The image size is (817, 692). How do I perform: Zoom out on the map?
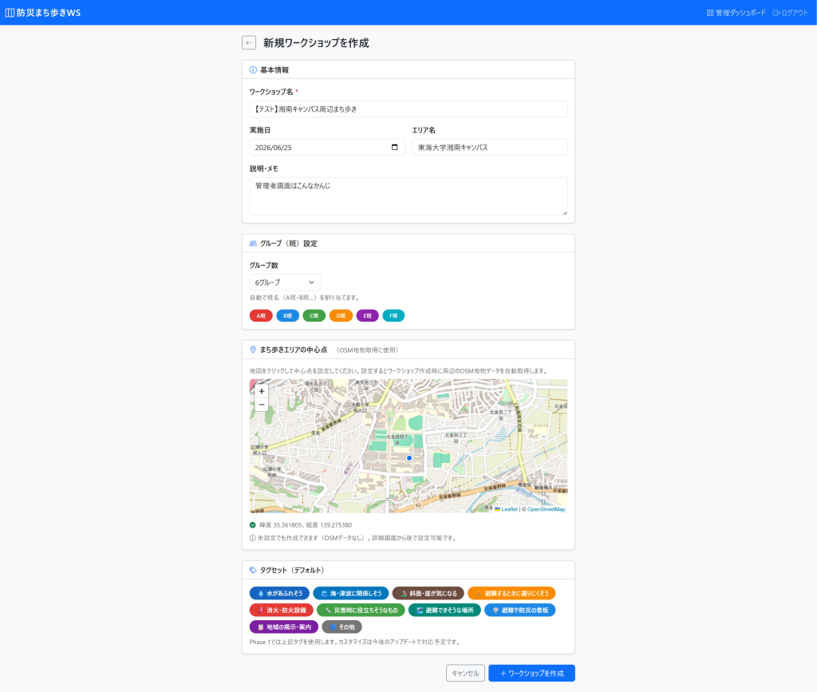[x=262, y=405]
